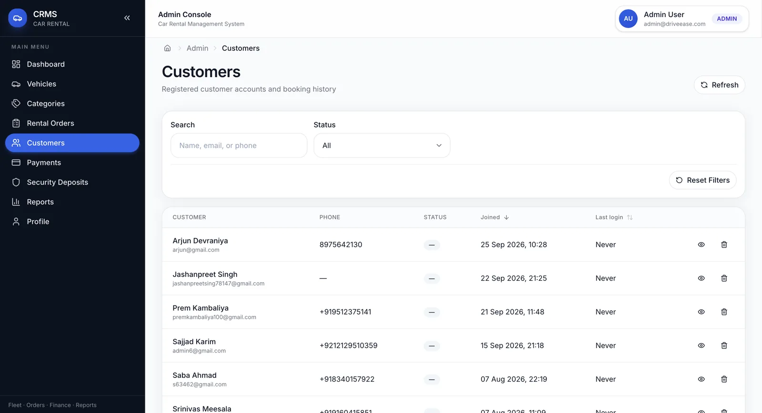View Prem Kambaliya details eye icon

(x=701, y=312)
